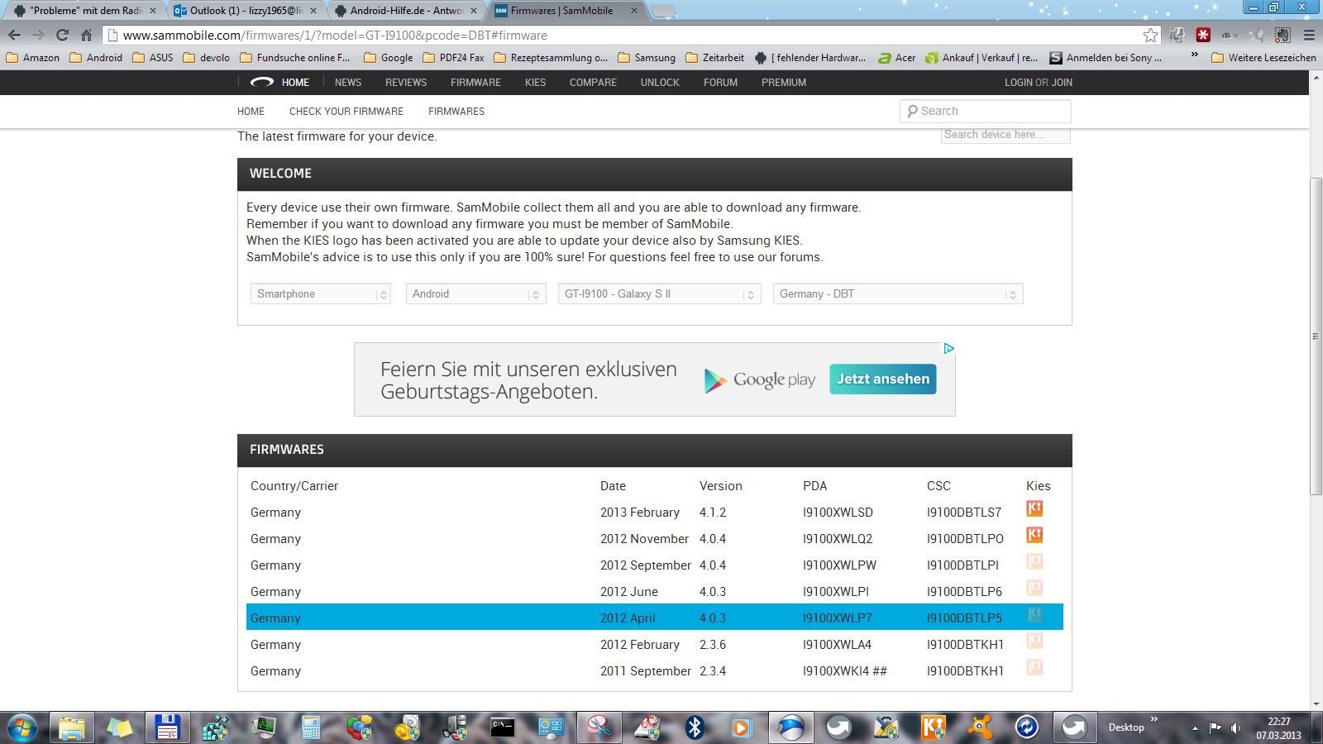This screenshot has width=1323, height=744.
Task: Click Kies icon for the 2013 February firmware
Action: coord(1034,508)
